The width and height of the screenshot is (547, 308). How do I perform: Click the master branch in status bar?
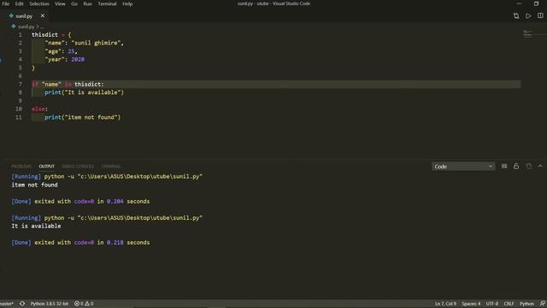tap(7, 304)
